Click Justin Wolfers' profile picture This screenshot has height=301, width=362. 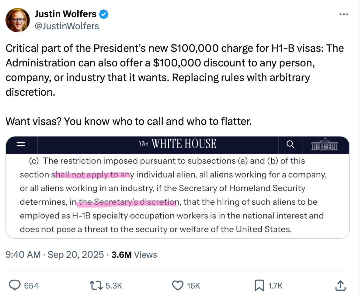[x=18, y=20]
